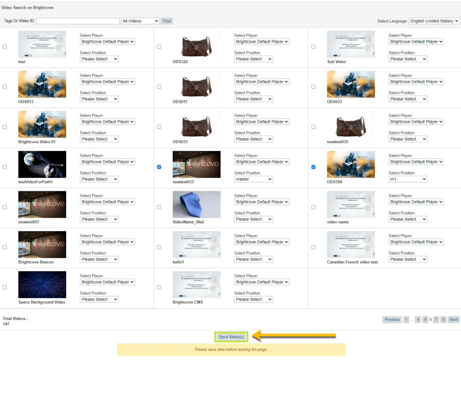Open Select Player dropdown for Canadian French video test
Screen dimensions: 461x406
point(416,242)
